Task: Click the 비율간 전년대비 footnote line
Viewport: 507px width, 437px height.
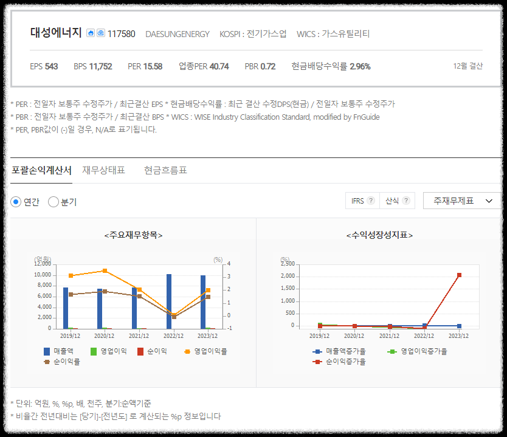Action: pyautogui.click(x=116, y=416)
